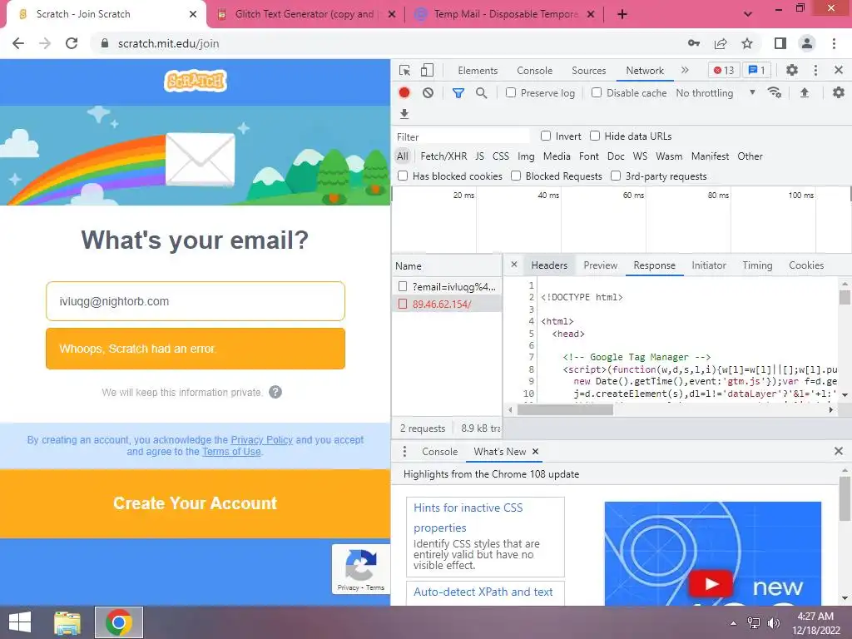852x639 pixels.
Task: Click the red 13 errors badge
Action: pyautogui.click(x=724, y=70)
